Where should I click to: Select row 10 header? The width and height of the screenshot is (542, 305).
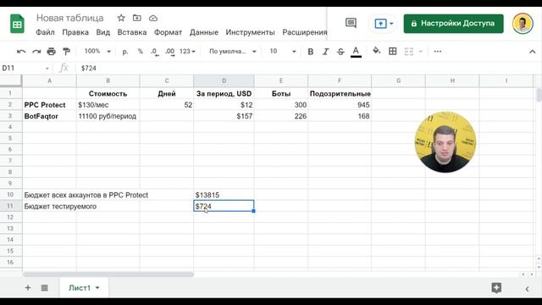[x=10, y=195]
